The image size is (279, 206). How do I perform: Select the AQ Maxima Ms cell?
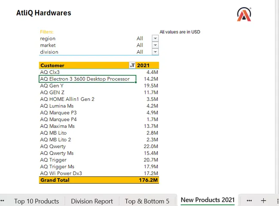point(88,126)
